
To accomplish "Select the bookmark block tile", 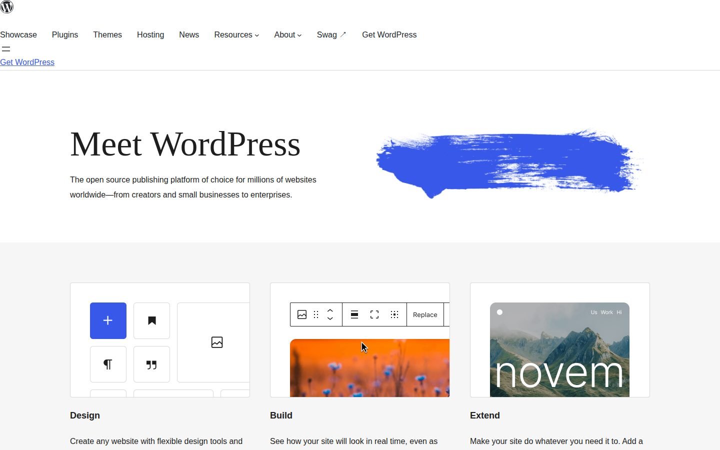I will tap(152, 320).
